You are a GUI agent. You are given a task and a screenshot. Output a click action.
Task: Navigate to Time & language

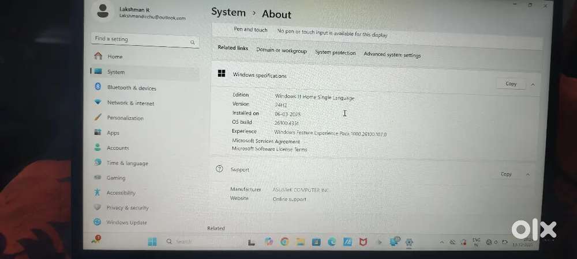coord(127,163)
